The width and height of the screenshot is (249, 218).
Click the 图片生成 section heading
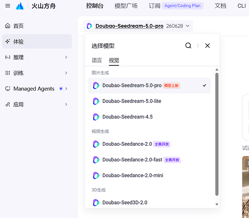coord(100,73)
